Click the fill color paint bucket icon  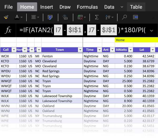click(6, 17)
